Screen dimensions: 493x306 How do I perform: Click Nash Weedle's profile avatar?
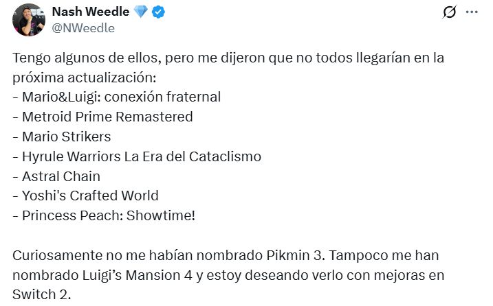(x=29, y=19)
